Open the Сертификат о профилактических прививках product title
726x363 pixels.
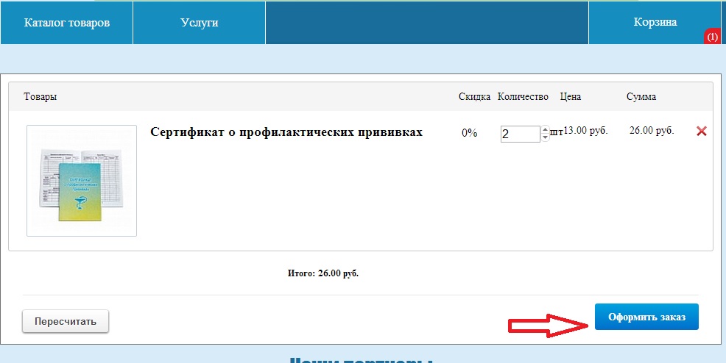tap(286, 132)
